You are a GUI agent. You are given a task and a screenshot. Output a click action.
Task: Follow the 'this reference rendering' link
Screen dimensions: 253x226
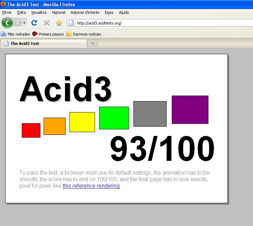tap(91, 186)
